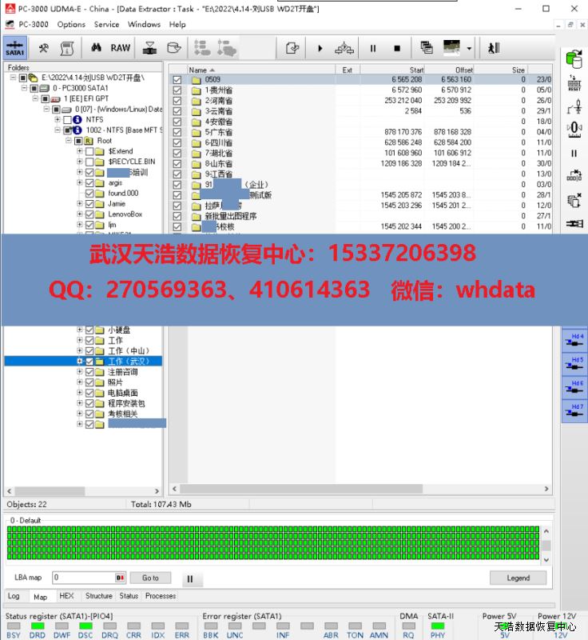588x640 pixels.
Task: Click the stop square toolbar button
Action: click(x=397, y=48)
